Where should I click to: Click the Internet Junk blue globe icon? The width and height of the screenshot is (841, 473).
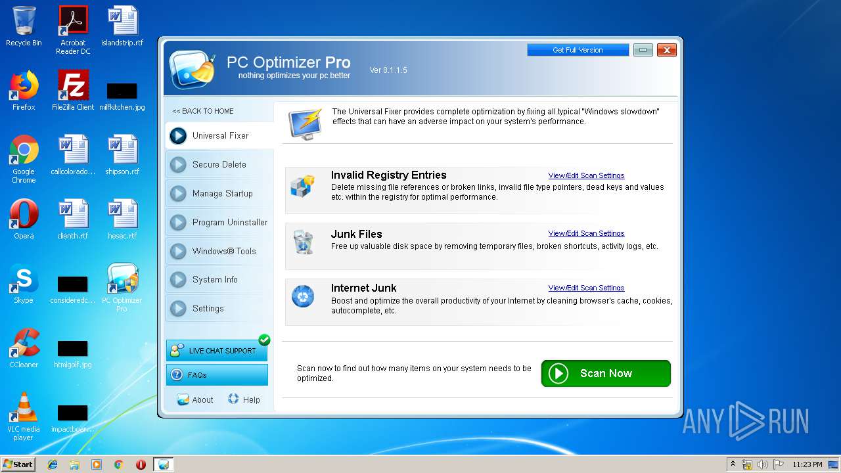click(303, 297)
